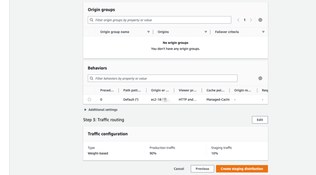Sort by Origins column arrow
The height and width of the screenshot is (175, 316).
pyautogui.click(x=206, y=32)
